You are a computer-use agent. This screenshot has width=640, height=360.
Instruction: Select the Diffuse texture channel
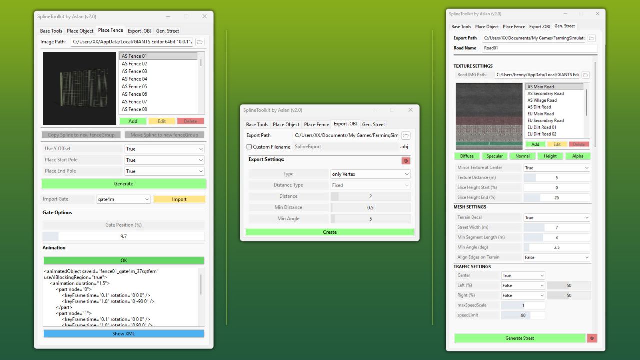point(467,156)
